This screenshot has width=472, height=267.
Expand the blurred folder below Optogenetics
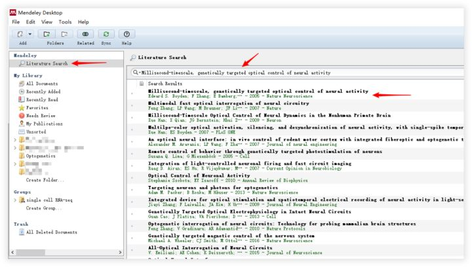[x=15, y=164]
